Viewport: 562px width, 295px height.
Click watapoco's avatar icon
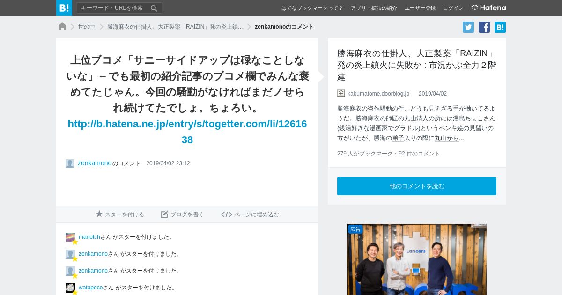pyautogui.click(x=70, y=288)
